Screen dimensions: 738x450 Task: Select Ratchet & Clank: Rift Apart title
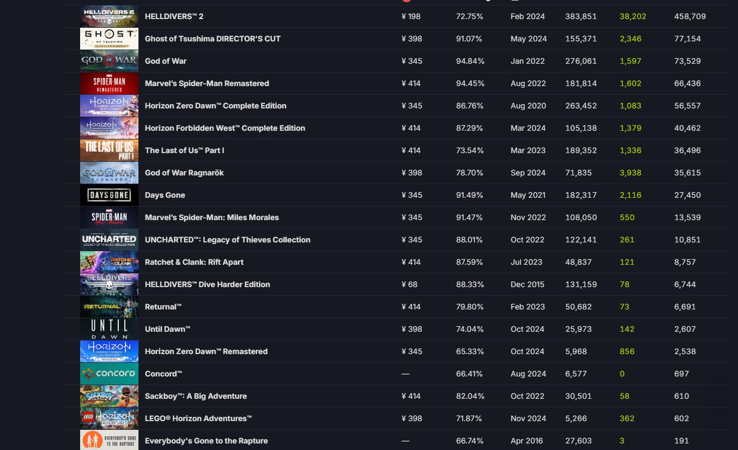[194, 262]
